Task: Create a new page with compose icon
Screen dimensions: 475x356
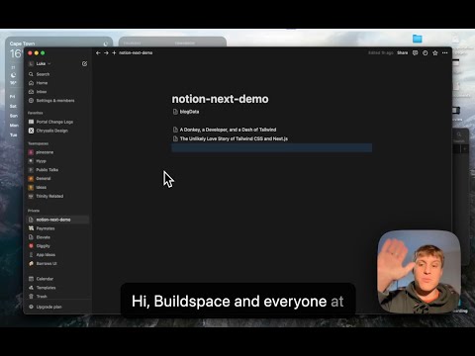Action: [x=84, y=63]
